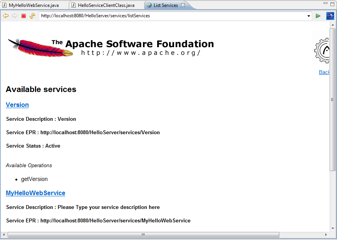Click the Apache feather logo
Screen dimensions: 337x240
40,47
